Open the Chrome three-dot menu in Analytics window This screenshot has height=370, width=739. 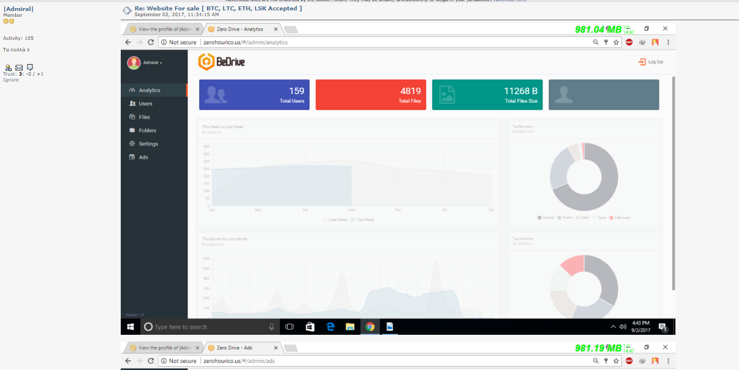(669, 42)
